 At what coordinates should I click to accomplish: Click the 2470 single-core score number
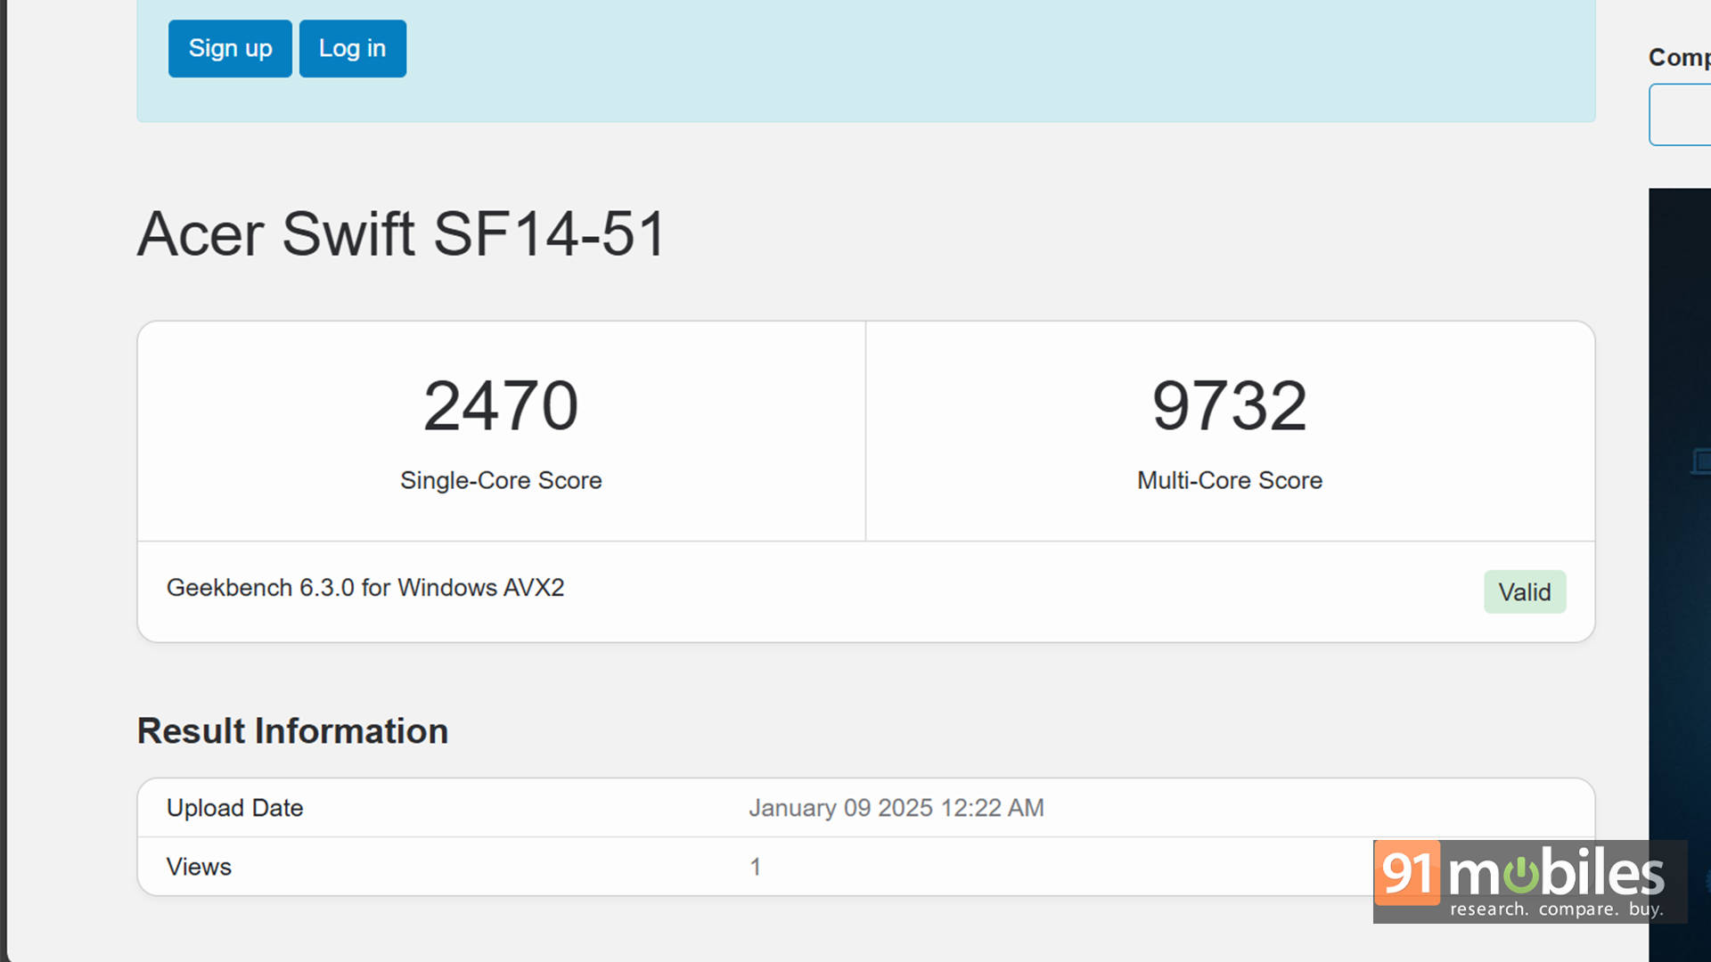coord(500,406)
